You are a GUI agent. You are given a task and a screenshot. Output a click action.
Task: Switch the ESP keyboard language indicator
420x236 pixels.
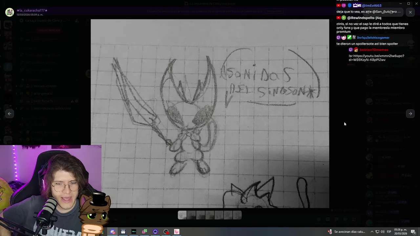pyautogui.click(x=389, y=232)
